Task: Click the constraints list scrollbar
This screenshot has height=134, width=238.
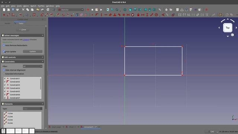Action: tap(41, 84)
